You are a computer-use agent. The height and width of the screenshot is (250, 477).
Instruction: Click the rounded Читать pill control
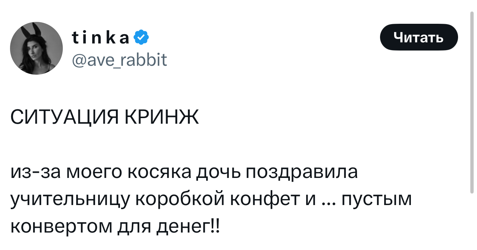(419, 37)
